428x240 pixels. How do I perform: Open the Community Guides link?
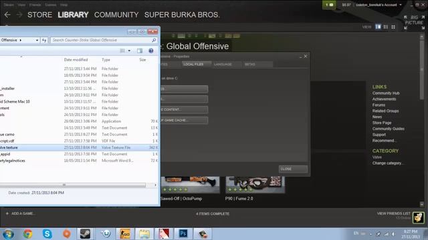tap(388, 129)
